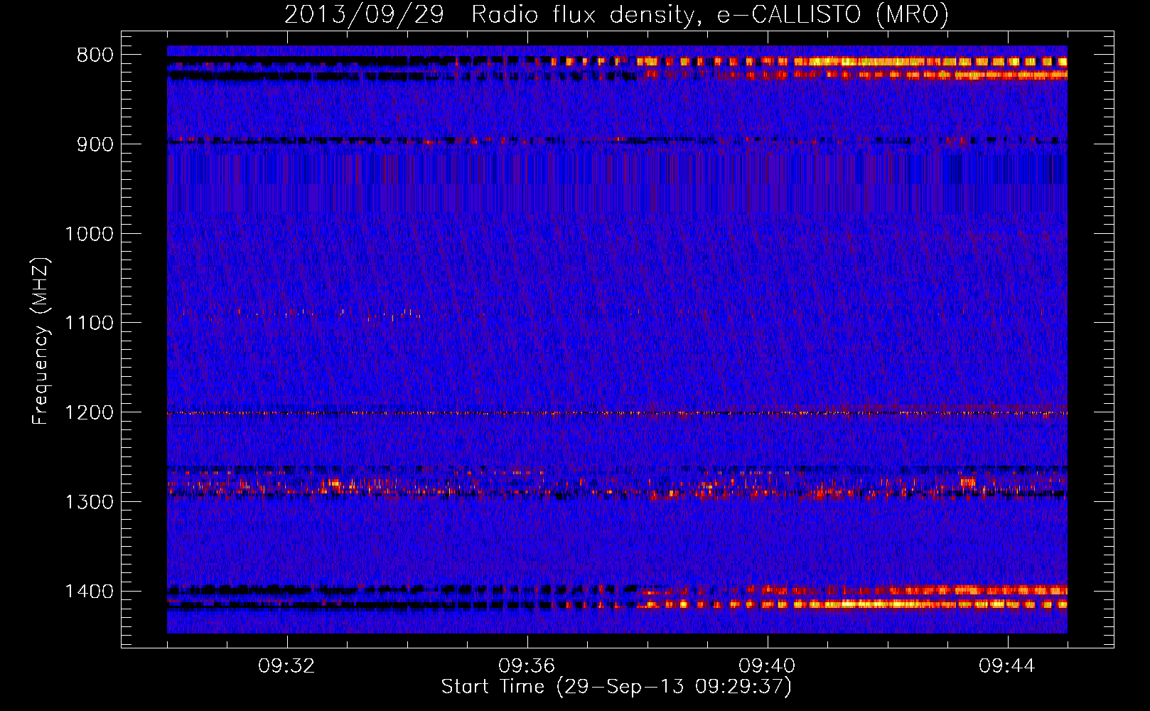Click the Start Time axis caption
1150x711 pixels.
(x=616, y=687)
